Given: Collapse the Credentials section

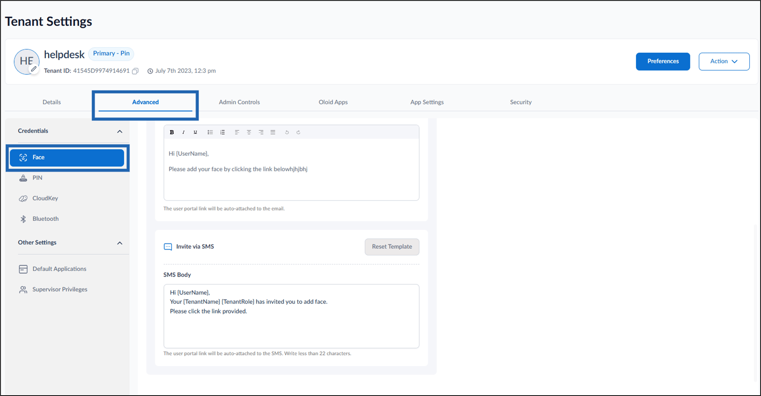Looking at the screenshot, I should (120, 131).
